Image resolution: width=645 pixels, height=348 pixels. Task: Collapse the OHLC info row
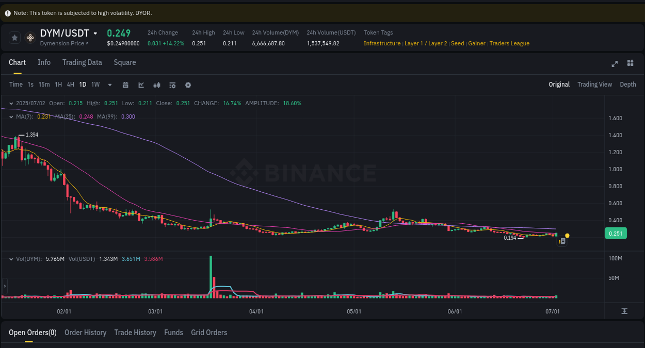pos(10,103)
